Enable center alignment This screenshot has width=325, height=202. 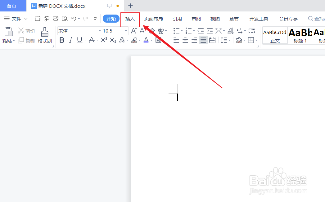pyautogui.click(x=185, y=40)
